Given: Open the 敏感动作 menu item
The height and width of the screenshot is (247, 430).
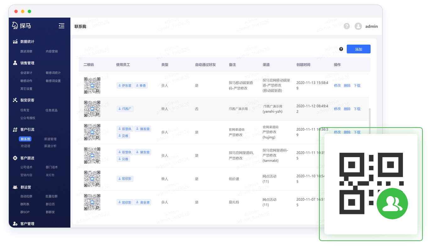Looking at the screenshot, I should click(26, 81).
